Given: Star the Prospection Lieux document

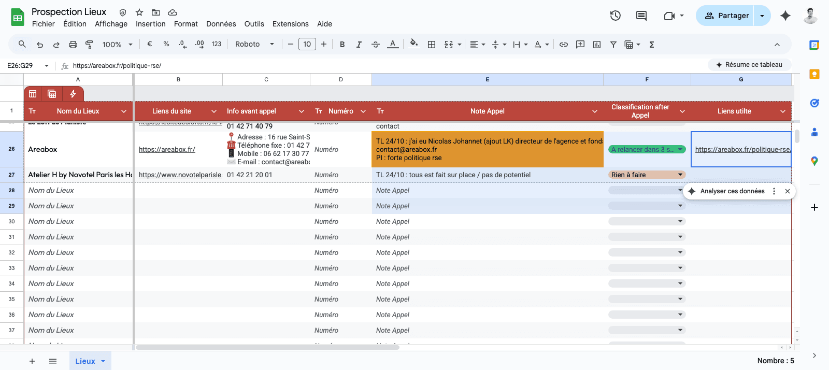Looking at the screenshot, I should click(x=139, y=12).
